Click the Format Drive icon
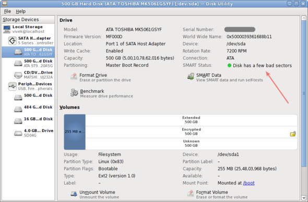 click(x=74, y=76)
